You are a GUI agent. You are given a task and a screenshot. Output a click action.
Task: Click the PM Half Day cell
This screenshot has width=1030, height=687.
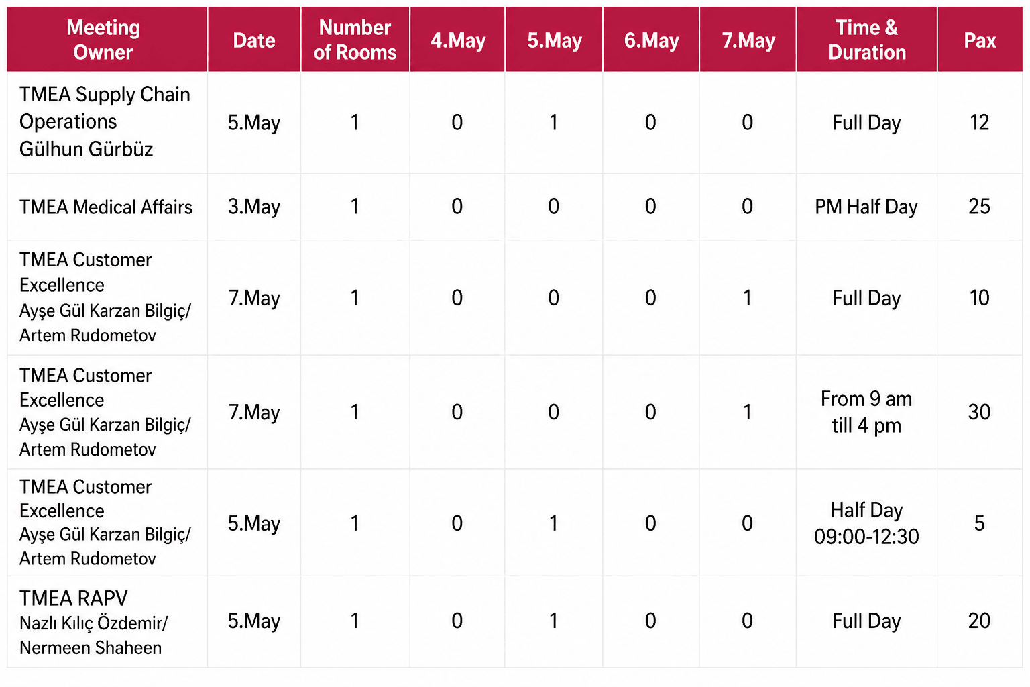[866, 207]
